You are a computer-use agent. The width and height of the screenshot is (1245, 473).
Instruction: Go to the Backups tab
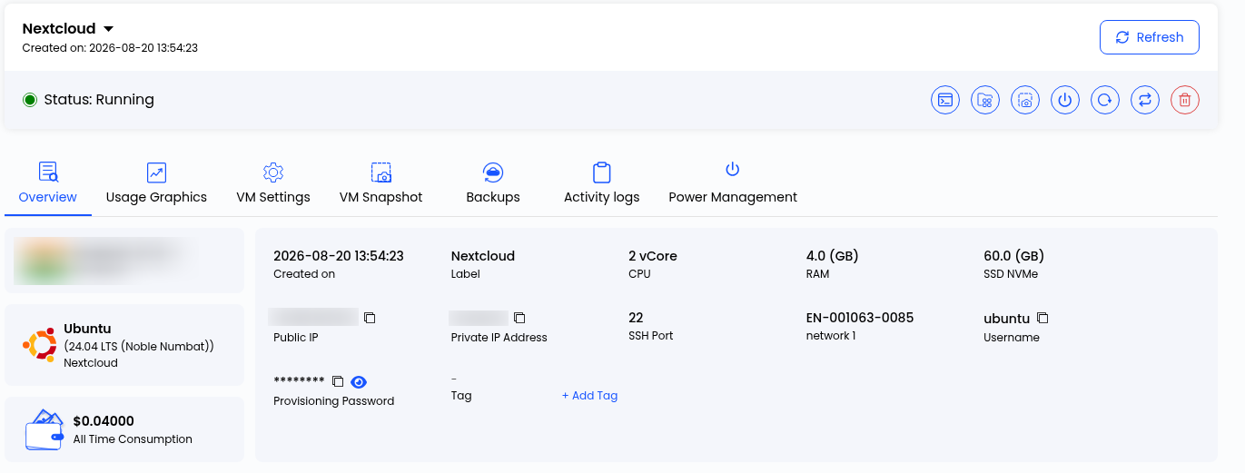point(493,183)
